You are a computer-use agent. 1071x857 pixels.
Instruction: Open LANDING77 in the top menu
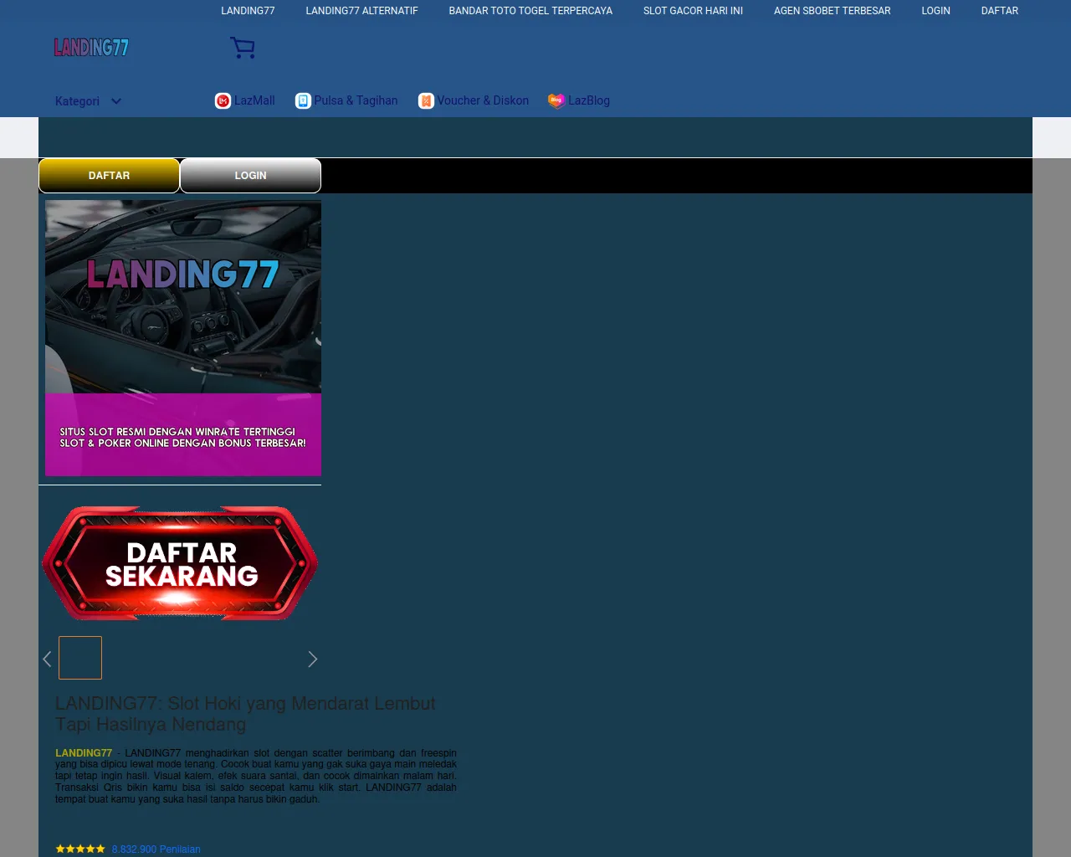point(248,11)
